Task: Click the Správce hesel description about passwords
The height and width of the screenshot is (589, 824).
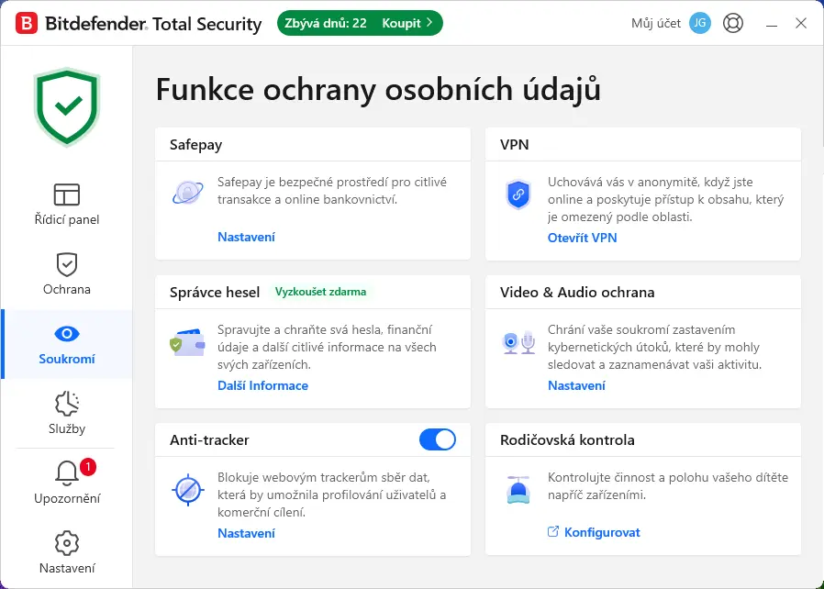Action: click(x=327, y=347)
